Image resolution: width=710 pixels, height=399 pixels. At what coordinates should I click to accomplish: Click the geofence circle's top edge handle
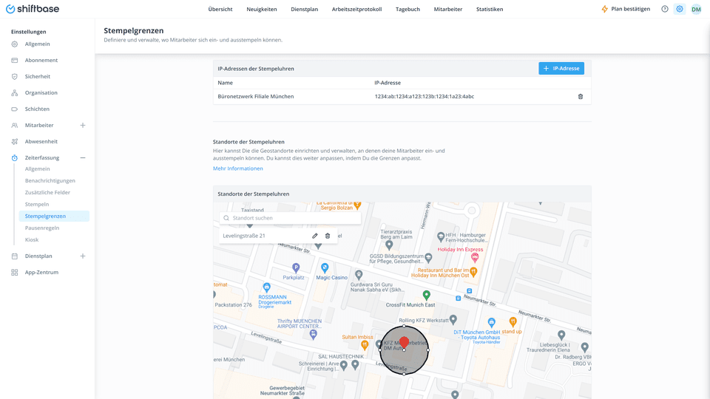(404, 326)
